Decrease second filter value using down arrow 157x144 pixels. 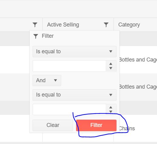(111, 111)
